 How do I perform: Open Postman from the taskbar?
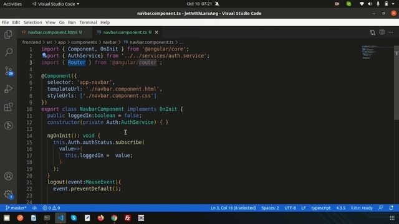20,218
